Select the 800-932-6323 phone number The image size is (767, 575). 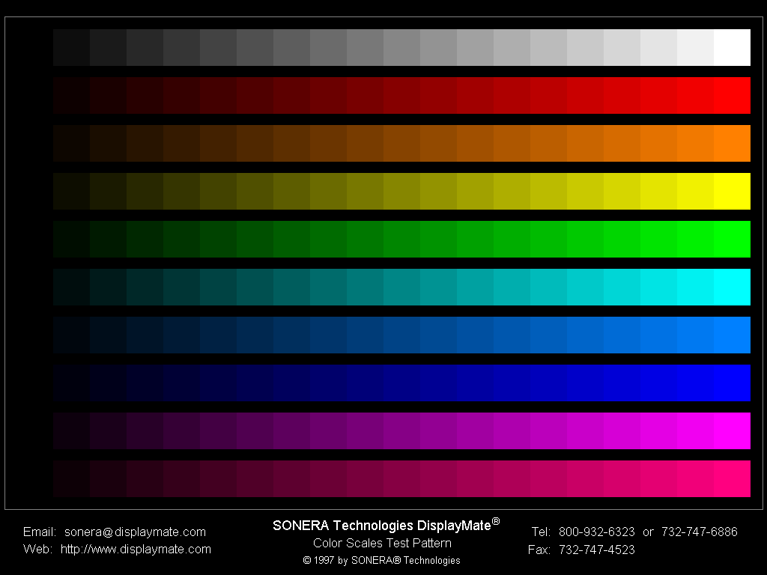[x=595, y=532]
